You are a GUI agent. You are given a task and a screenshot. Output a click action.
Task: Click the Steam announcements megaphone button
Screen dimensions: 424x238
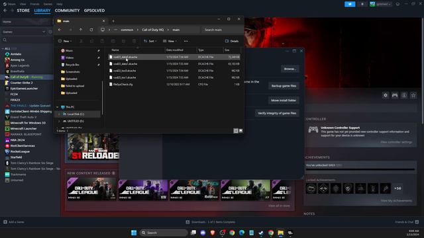[x=350, y=4]
